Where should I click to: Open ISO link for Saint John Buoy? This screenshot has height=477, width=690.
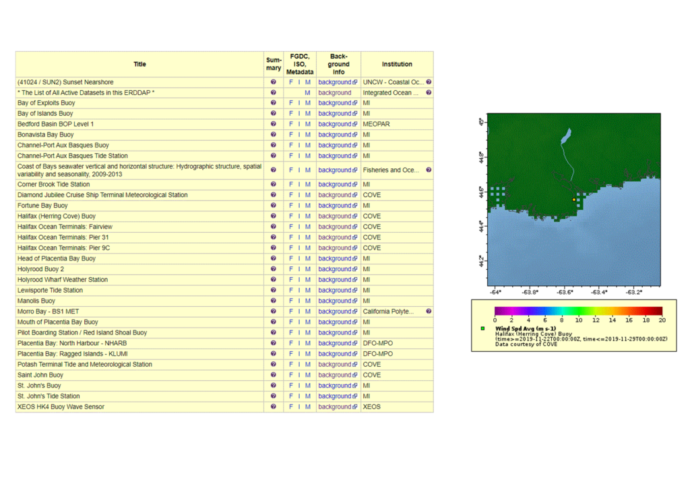299,375
